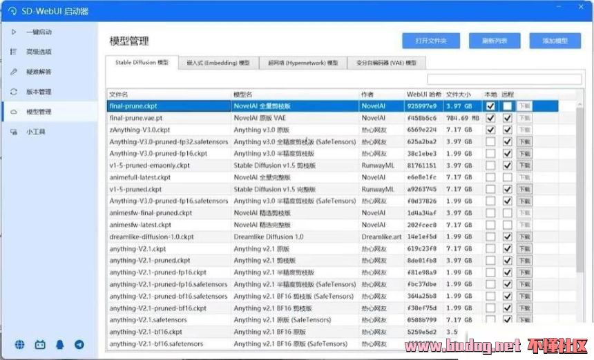Select the zAnything-V3.0.ckpt row

(x=333, y=130)
